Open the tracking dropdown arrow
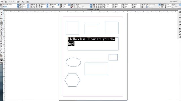 point(48,7)
